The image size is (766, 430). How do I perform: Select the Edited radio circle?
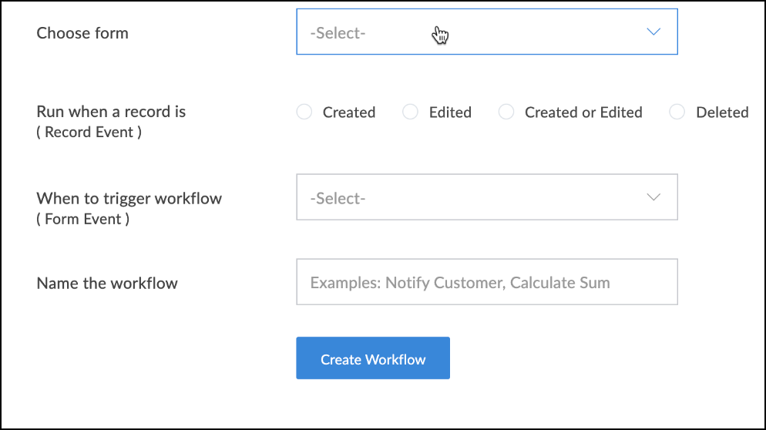[411, 113]
